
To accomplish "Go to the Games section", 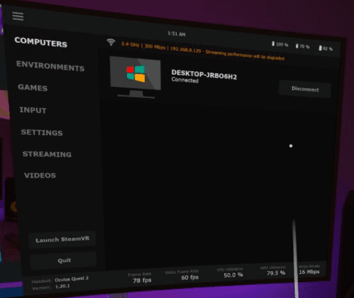I will 32,88.
